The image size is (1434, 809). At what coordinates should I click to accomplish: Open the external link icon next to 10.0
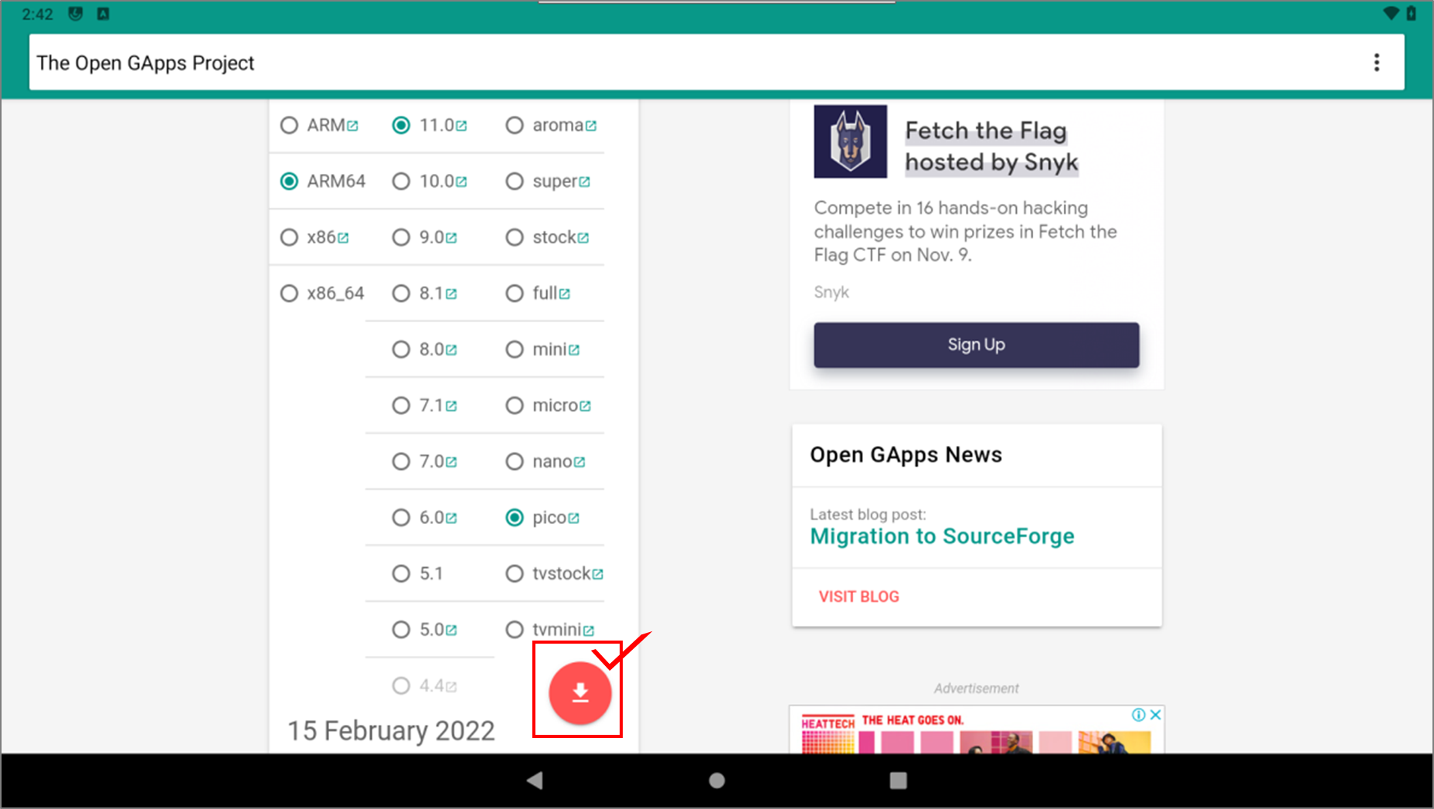(461, 182)
